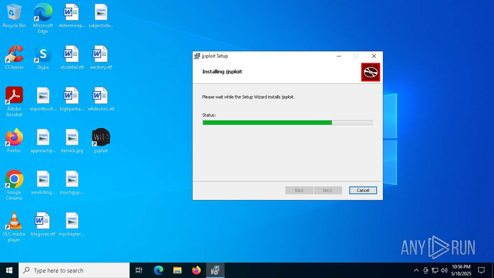Open Task View on taskbar
Viewport: 494px width, 278px height.
pyautogui.click(x=139, y=270)
